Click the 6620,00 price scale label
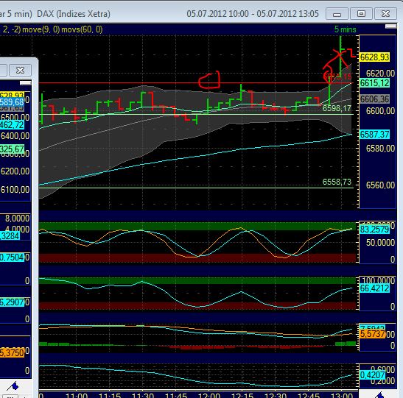 pos(380,74)
